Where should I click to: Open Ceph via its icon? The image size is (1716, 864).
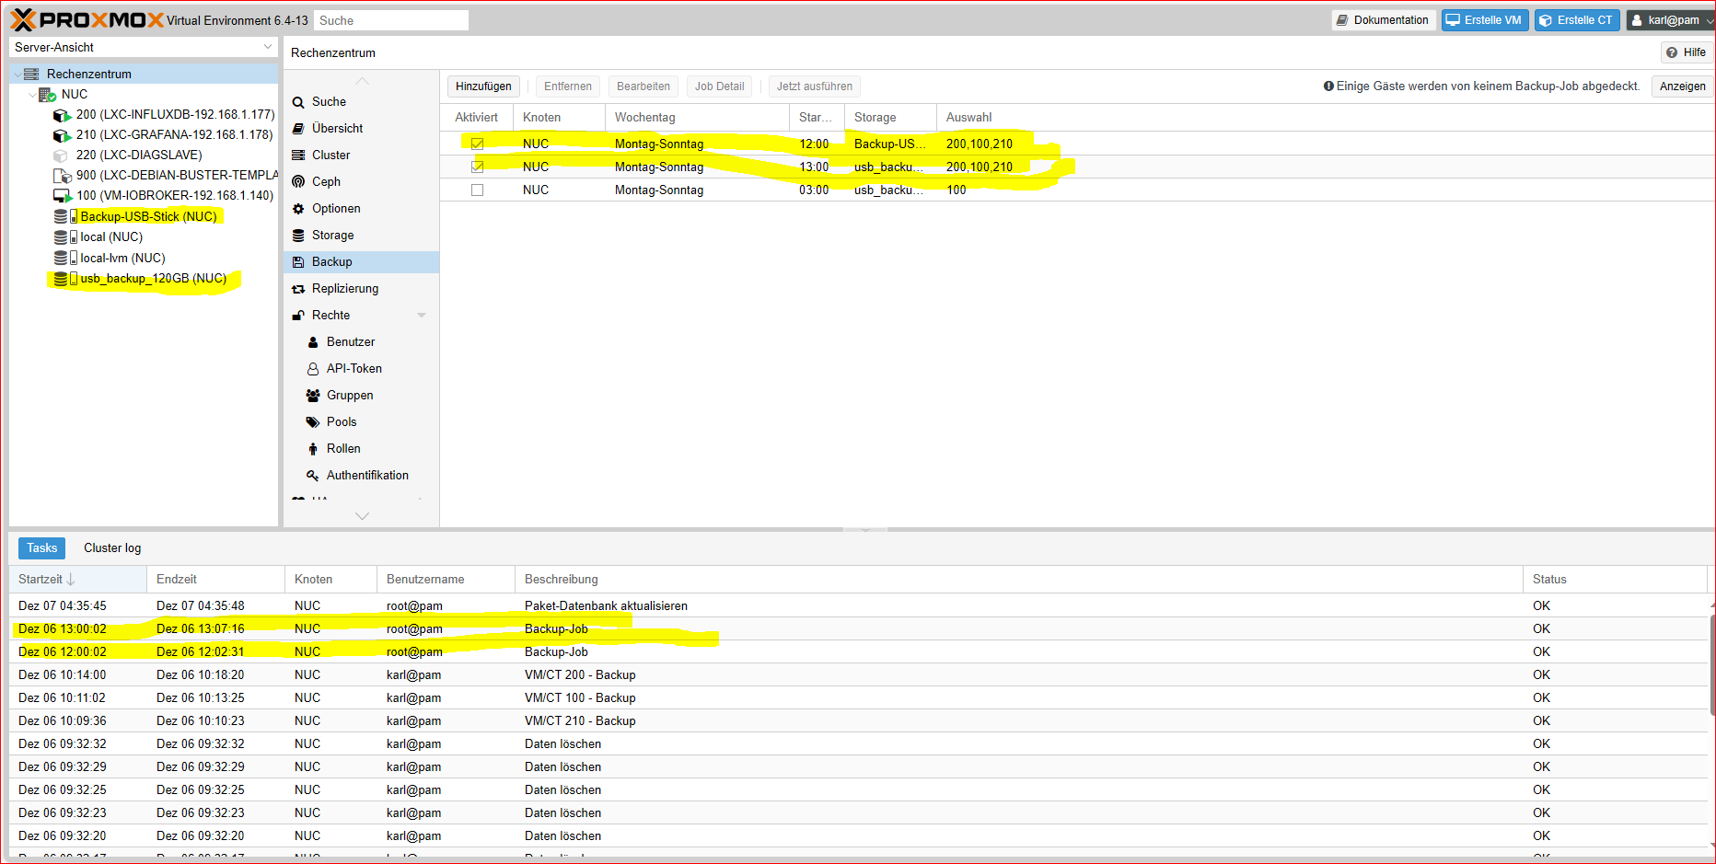tap(298, 182)
